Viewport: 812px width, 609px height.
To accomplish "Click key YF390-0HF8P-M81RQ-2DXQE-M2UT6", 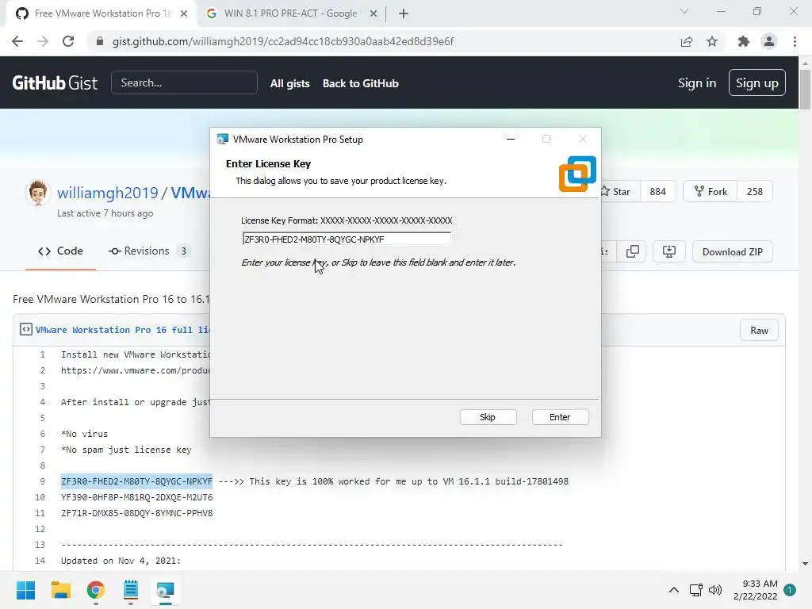I will coord(136,497).
